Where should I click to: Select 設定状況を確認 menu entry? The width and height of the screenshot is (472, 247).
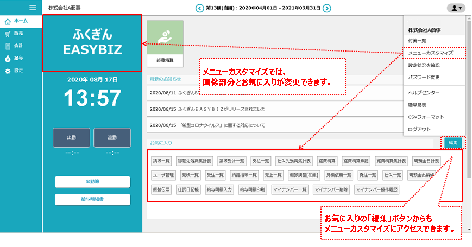coord(424,65)
